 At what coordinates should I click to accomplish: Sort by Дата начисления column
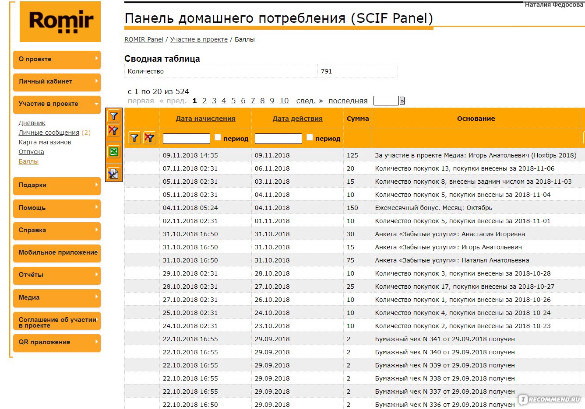coord(205,119)
